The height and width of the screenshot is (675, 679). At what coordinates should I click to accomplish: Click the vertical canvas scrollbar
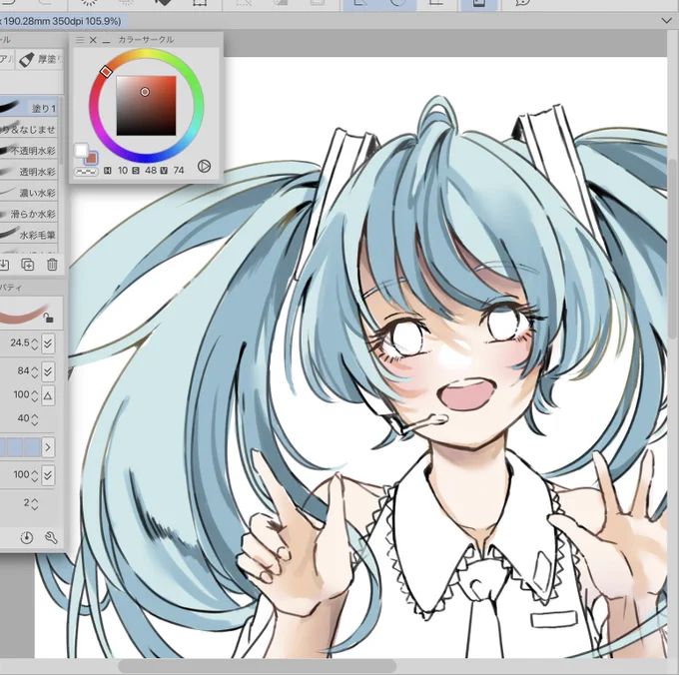(x=673, y=248)
